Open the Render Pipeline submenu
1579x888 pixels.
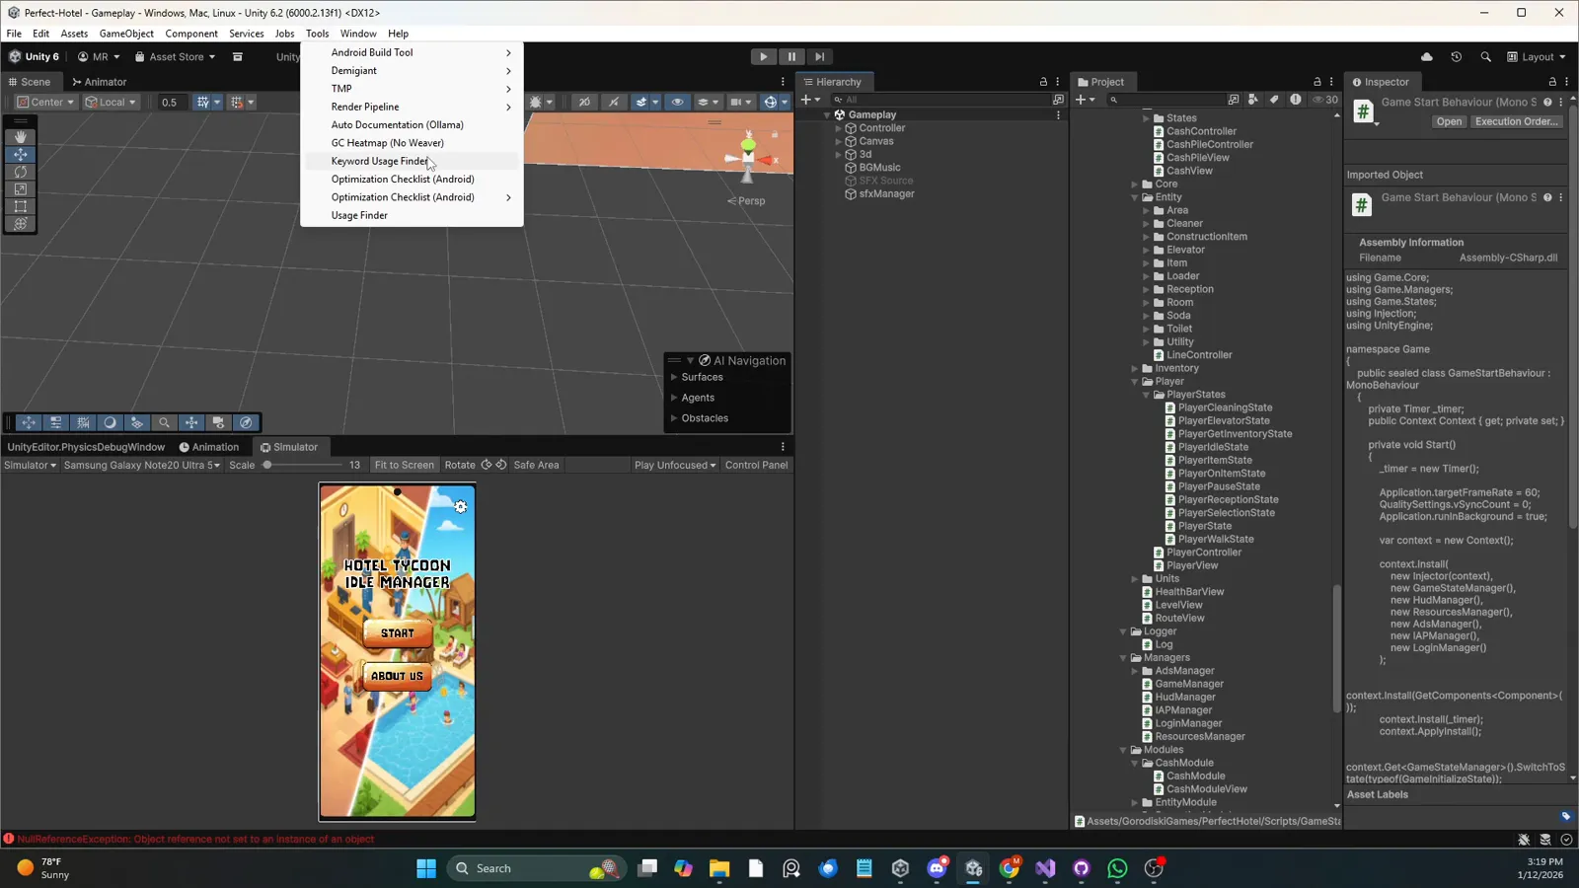(x=412, y=107)
